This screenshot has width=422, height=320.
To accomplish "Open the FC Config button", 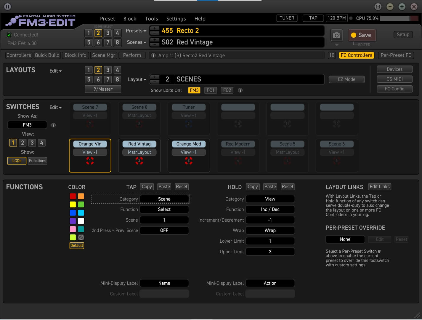I will pyautogui.click(x=394, y=89).
